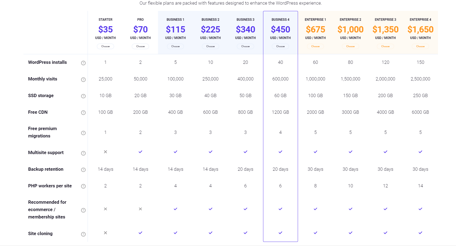Click the Free CDN row label
Viewport: 456px width, 246px height.
[38, 112]
